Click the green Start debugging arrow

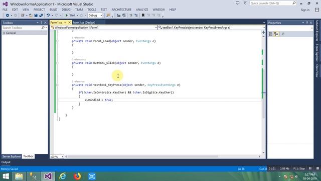click(x=67, y=16)
